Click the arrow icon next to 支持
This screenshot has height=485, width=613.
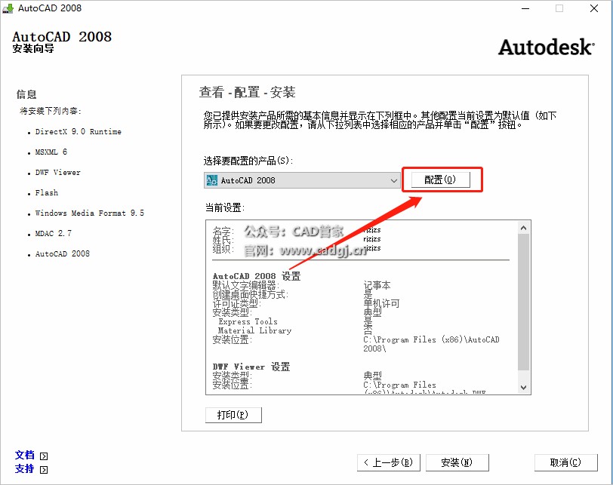[44, 470]
